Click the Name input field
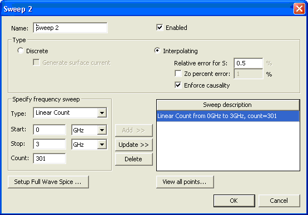 pos(70,28)
